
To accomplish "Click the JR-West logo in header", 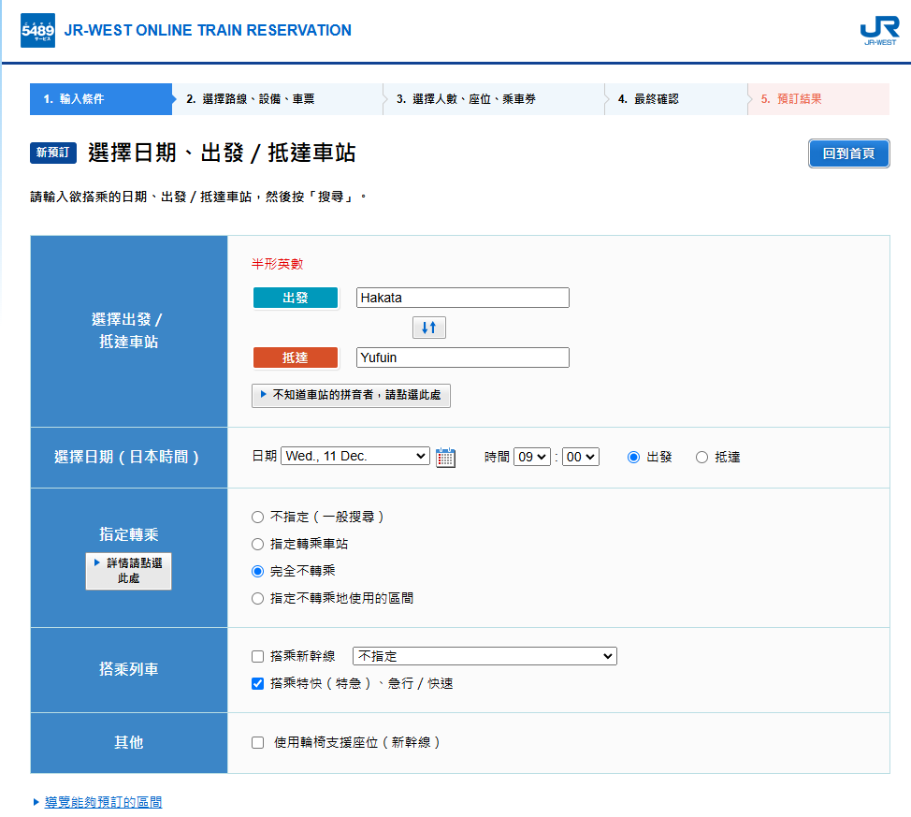I will click(878, 31).
